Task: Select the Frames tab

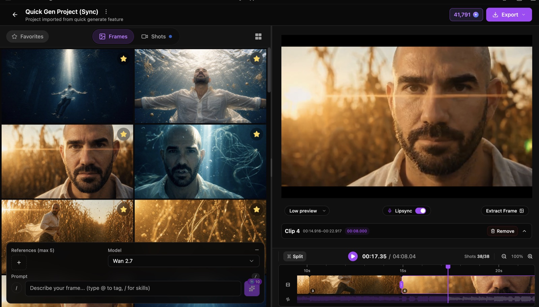Action: [x=113, y=36]
